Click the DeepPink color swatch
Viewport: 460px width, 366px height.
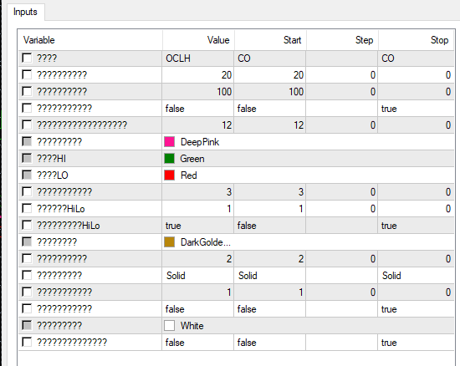170,142
